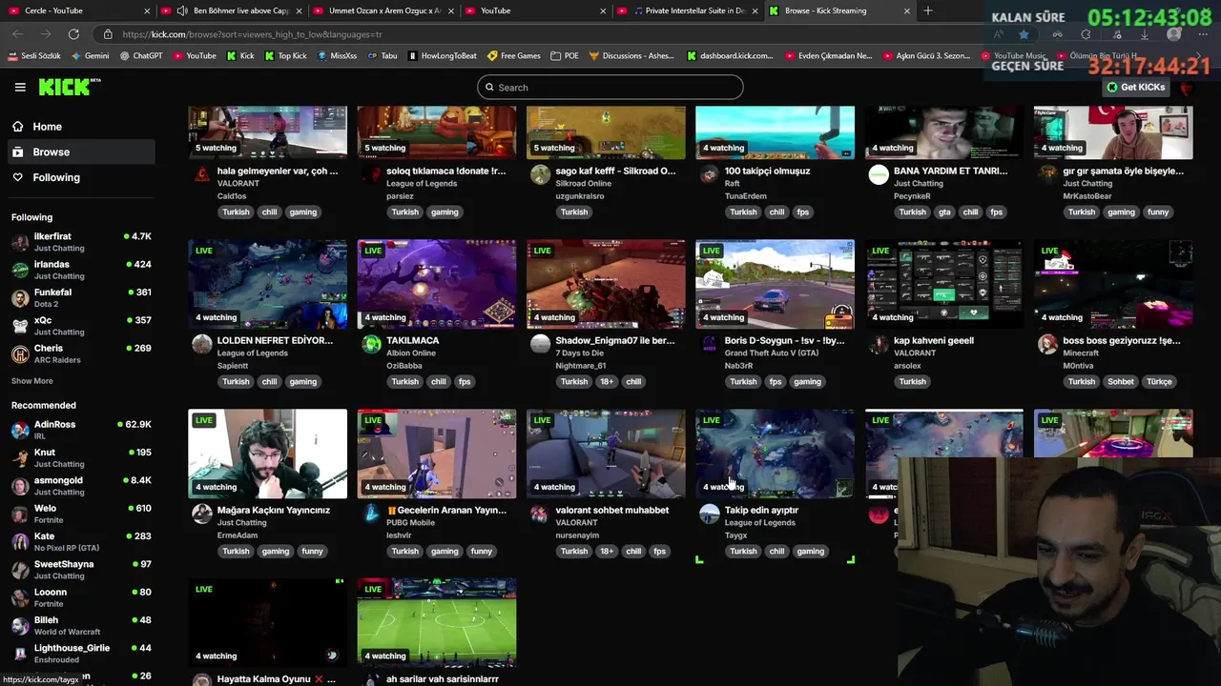Image resolution: width=1221 pixels, height=686 pixels.
Task: Click the Funkefal avatar in Following
Action: coord(20,297)
